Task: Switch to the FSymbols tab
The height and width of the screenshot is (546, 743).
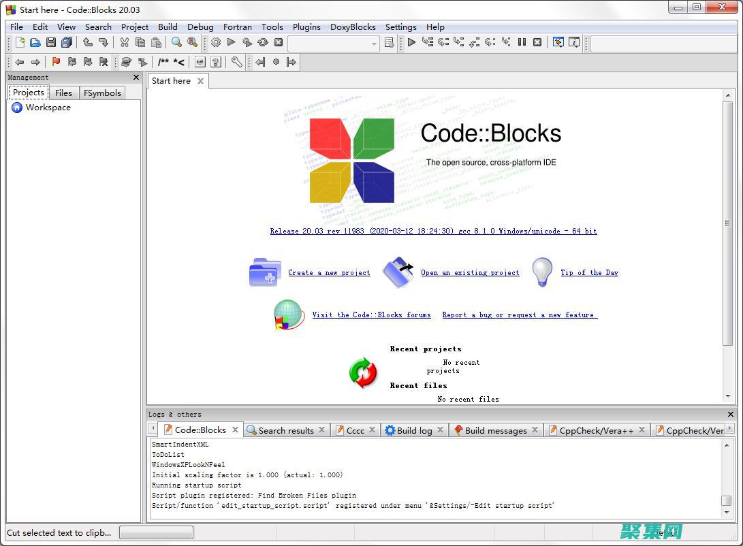Action: (102, 93)
